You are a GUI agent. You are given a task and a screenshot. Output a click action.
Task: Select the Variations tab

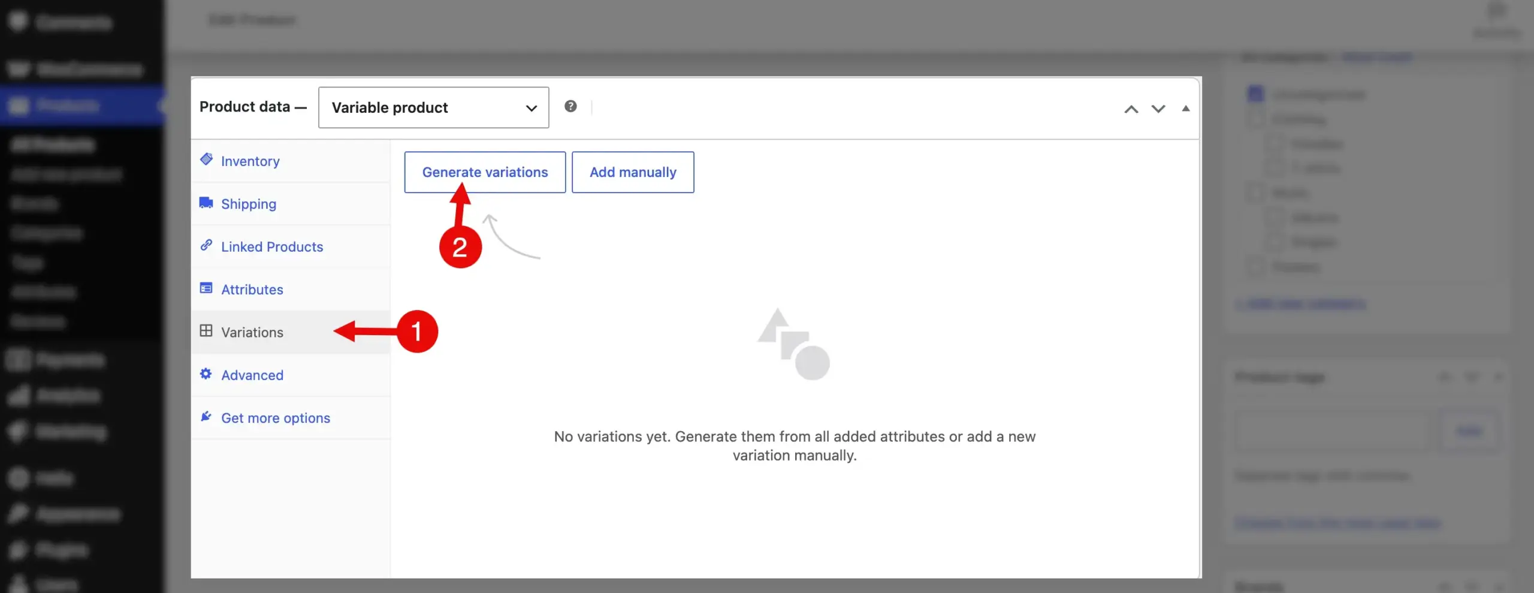291,332
